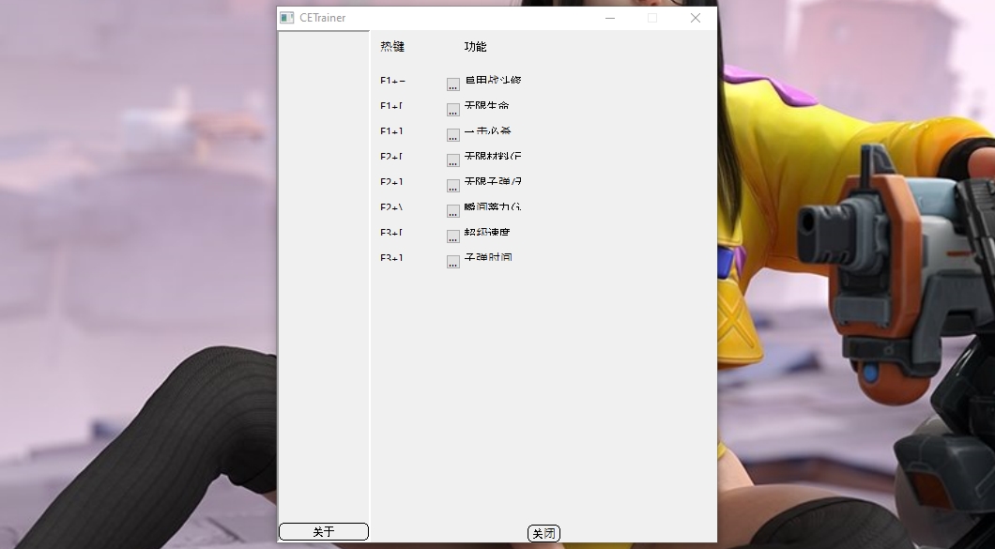Select the 无限生命 function label

click(x=487, y=105)
